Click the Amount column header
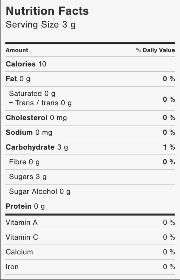This screenshot has height=280, width=180. [x=17, y=50]
